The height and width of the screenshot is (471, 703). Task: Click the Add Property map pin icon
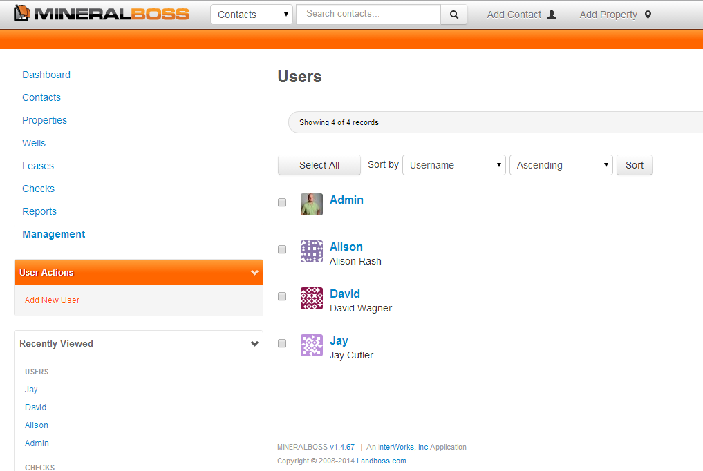tap(648, 15)
